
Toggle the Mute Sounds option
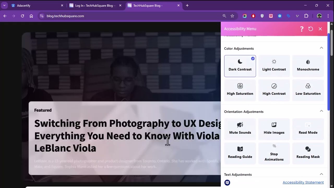[x=240, y=129]
